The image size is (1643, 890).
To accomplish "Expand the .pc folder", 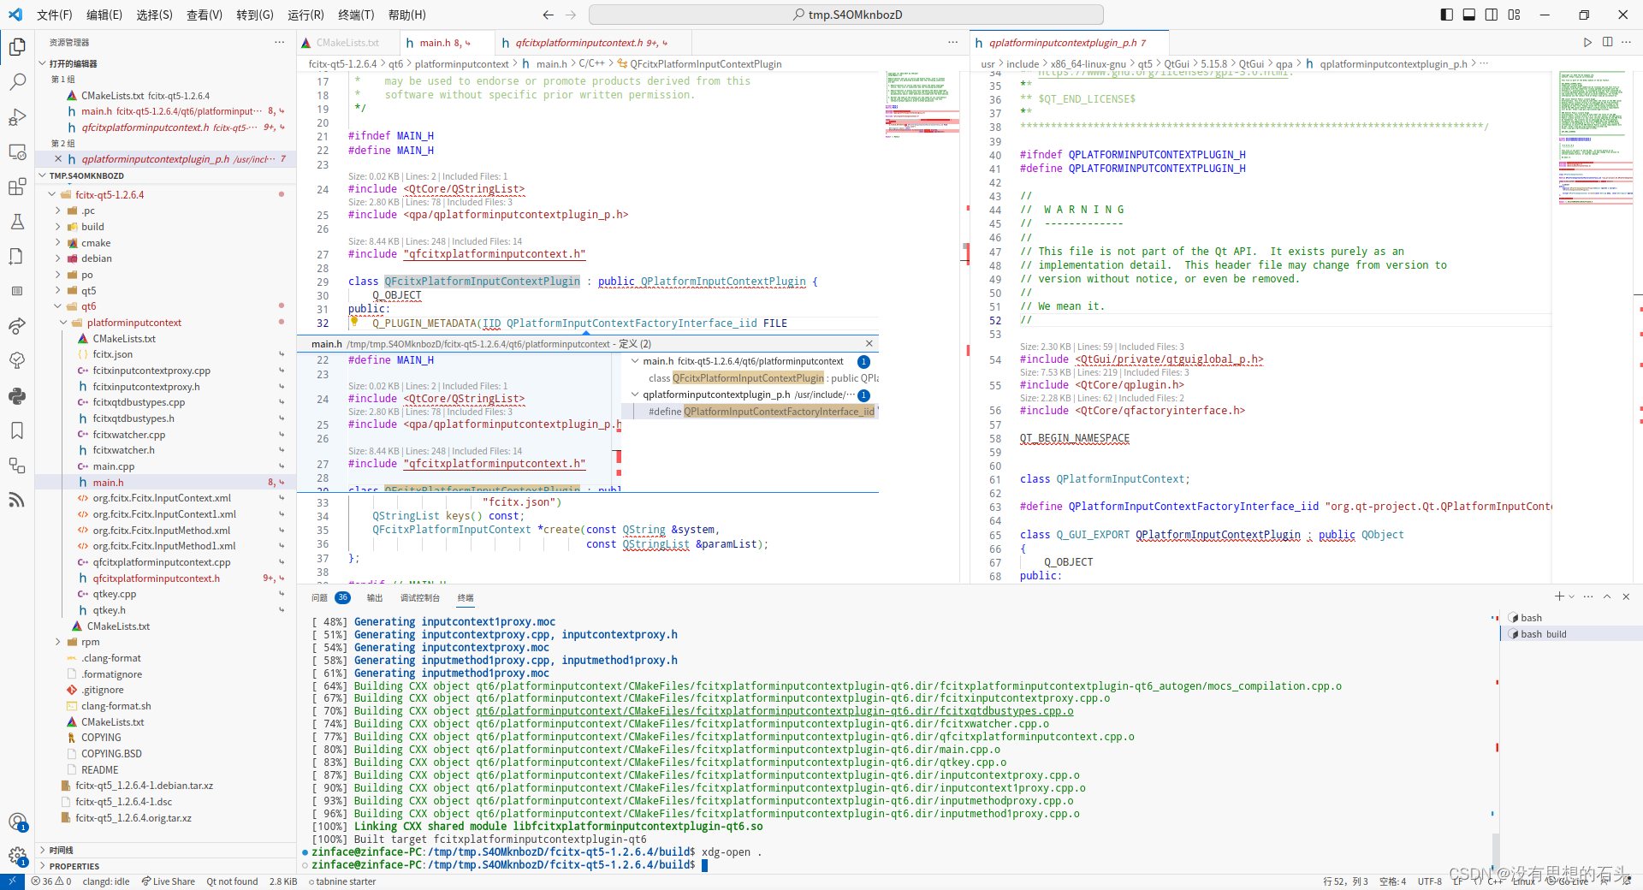I will (x=58, y=211).
